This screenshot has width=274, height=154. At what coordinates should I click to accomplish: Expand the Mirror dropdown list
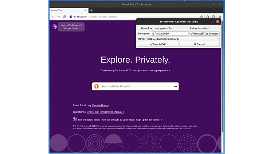pyautogui.click(x=218, y=39)
